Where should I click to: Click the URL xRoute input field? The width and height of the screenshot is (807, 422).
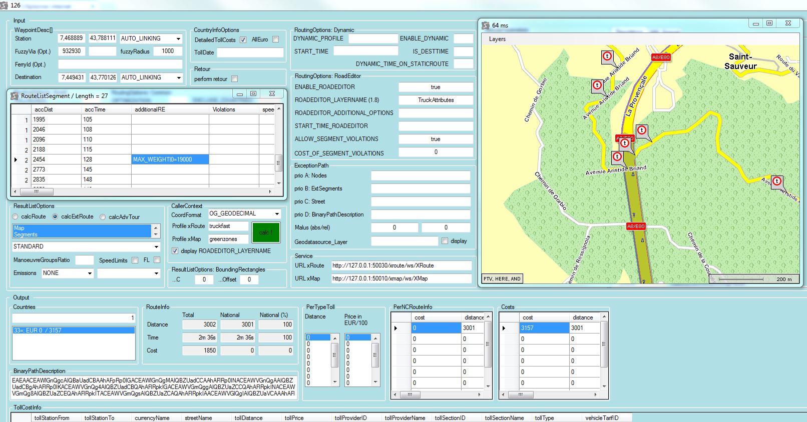coord(400,265)
